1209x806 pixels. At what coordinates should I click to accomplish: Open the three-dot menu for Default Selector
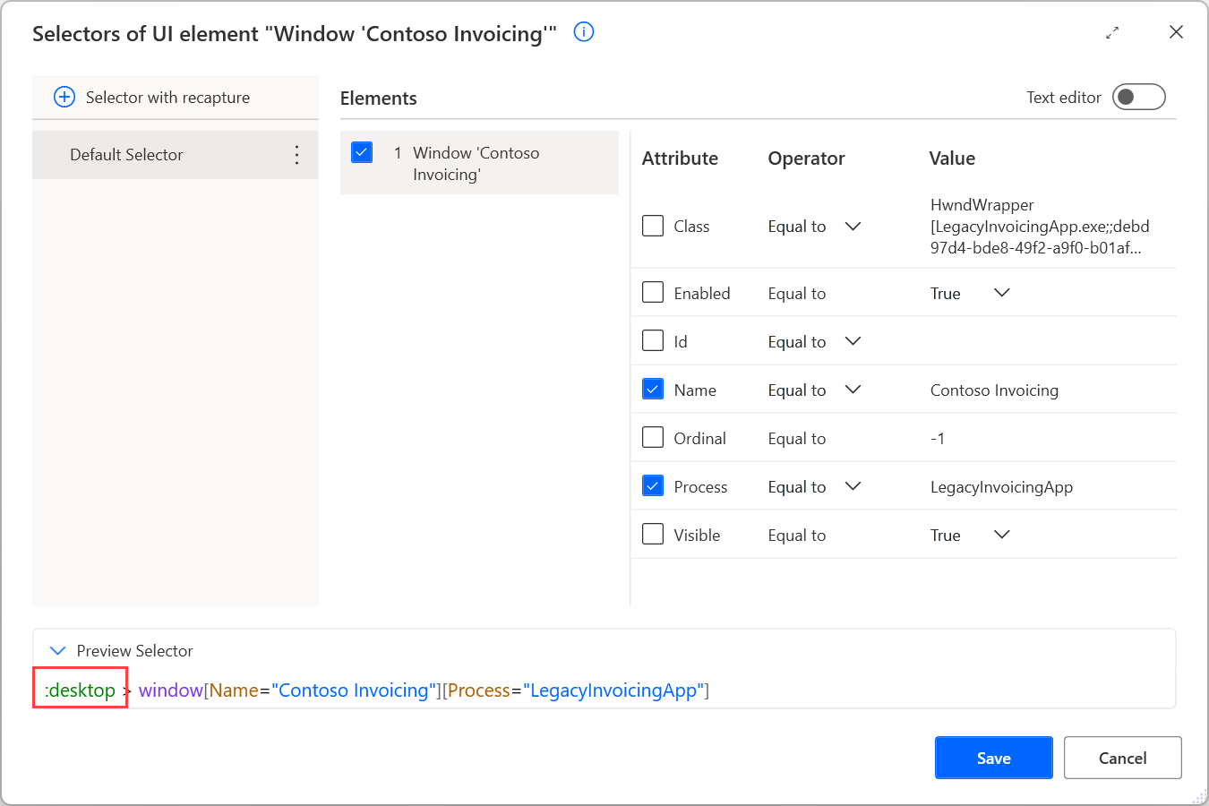(x=296, y=155)
